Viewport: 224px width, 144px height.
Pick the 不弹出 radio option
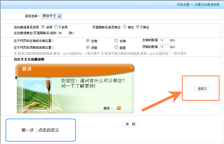137,27
